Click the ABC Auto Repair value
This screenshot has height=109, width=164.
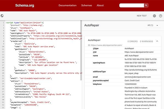[x=131, y=56]
